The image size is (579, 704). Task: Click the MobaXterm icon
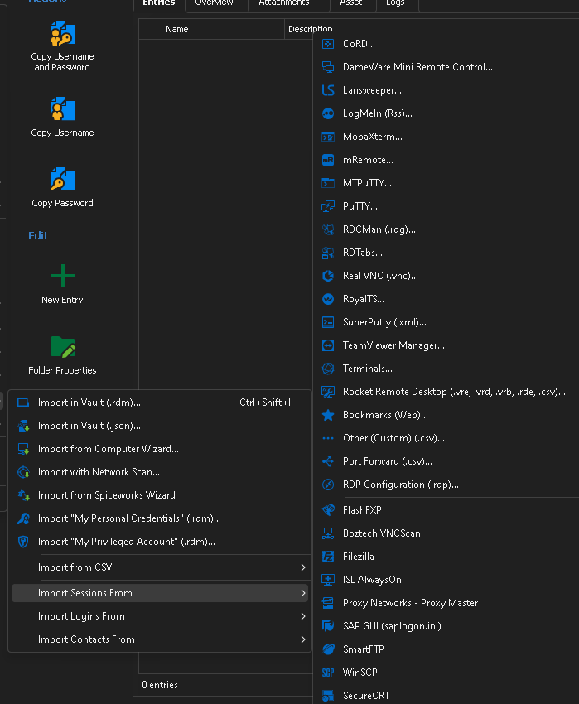[328, 137]
